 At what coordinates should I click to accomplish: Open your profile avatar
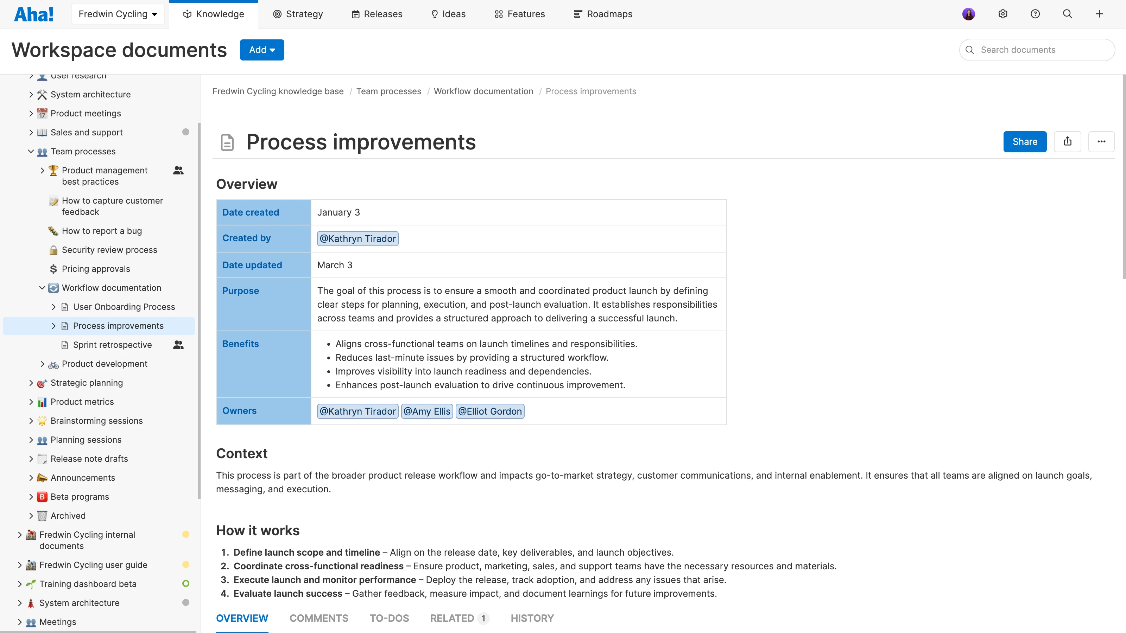[969, 14]
